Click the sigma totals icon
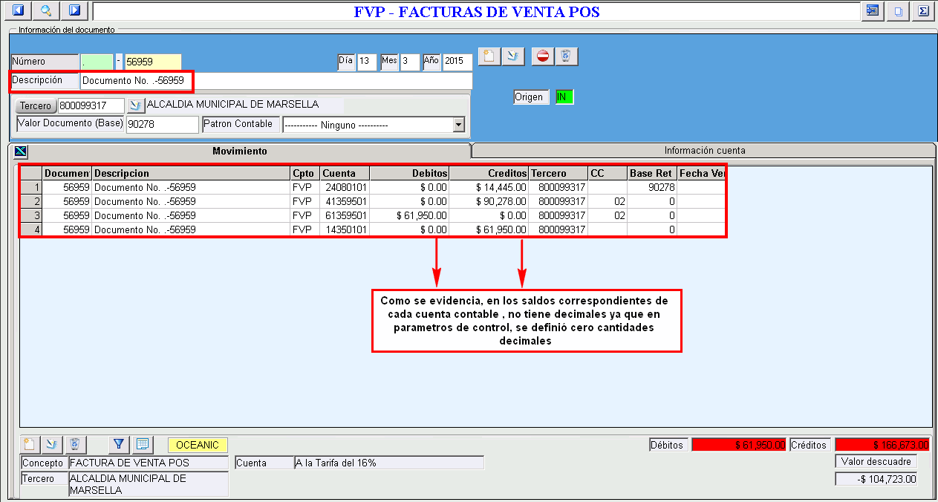The image size is (938, 502). click(922, 11)
